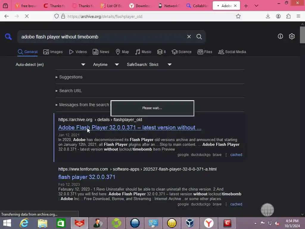
Task: Switch to the 'free brow' tab
Action: (26, 6)
